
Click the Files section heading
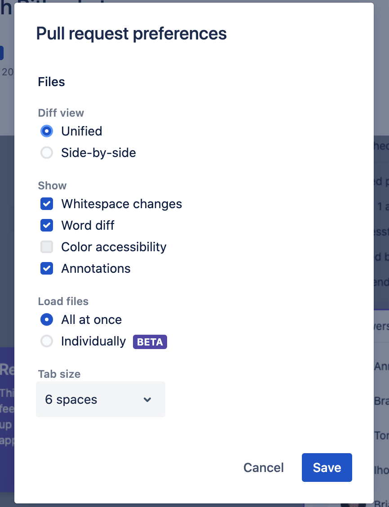click(51, 82)
